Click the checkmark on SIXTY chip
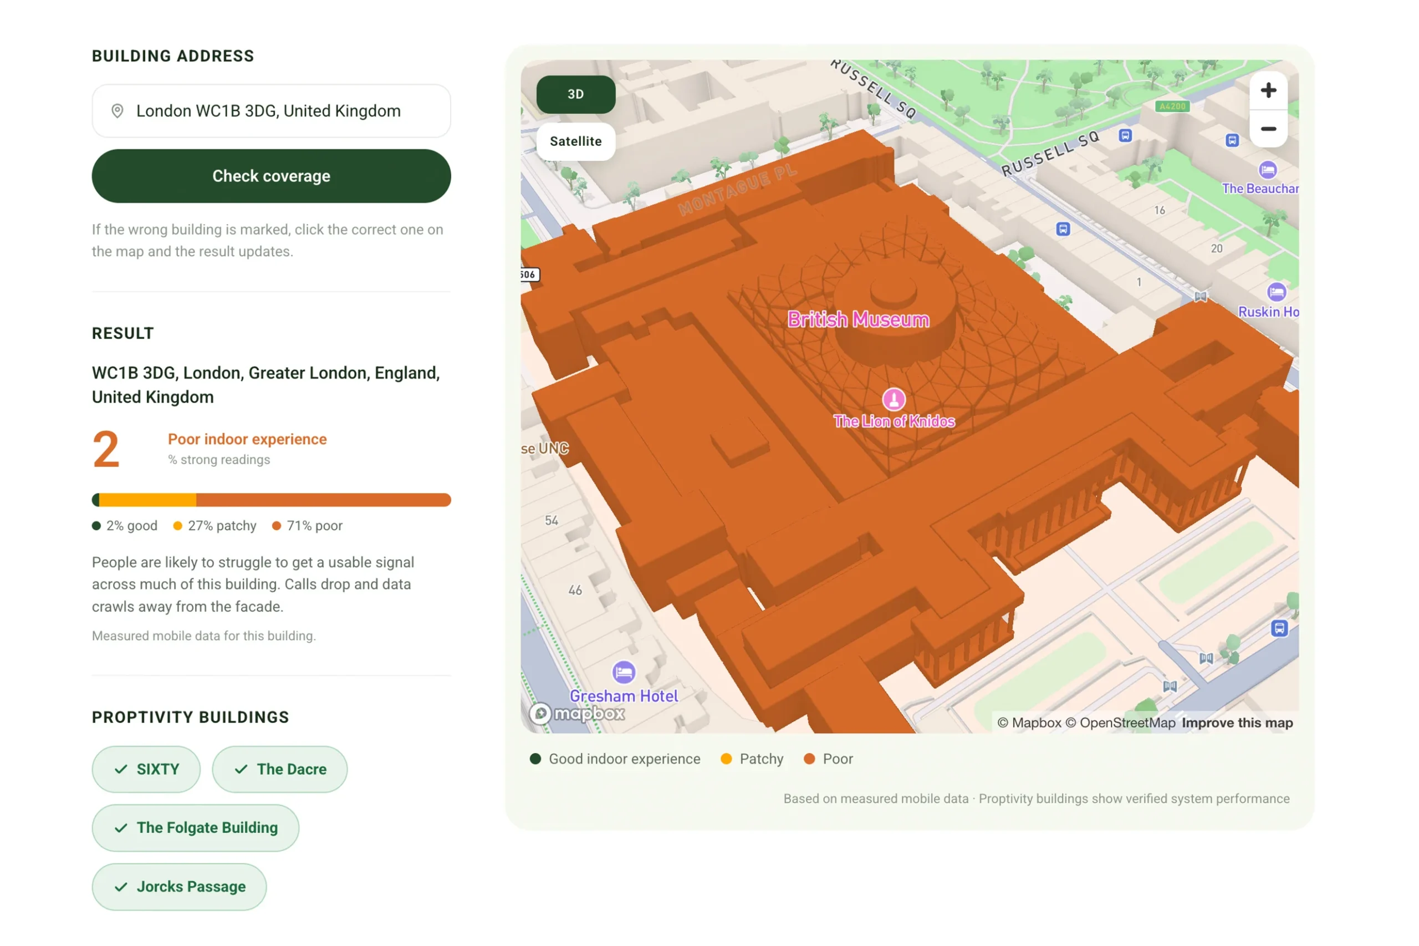The image size is (1419, 946). click(121, 769)
